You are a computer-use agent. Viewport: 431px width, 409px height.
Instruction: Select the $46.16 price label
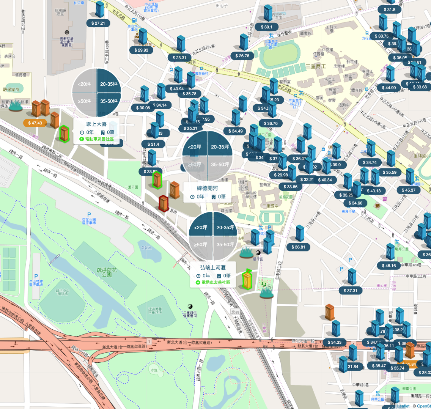[x=389, y=266]
